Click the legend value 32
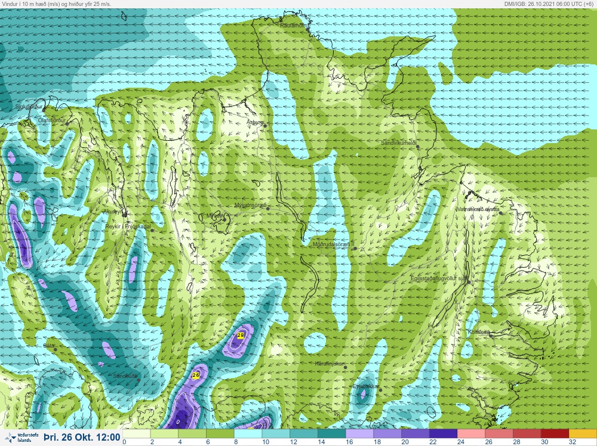Image resolution: width=597 pixels, height=446 pixels. (573, 442)
